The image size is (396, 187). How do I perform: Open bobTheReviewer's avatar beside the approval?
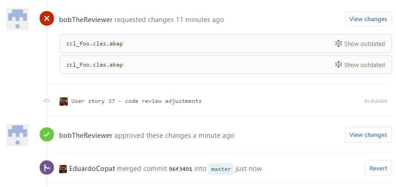18,135
